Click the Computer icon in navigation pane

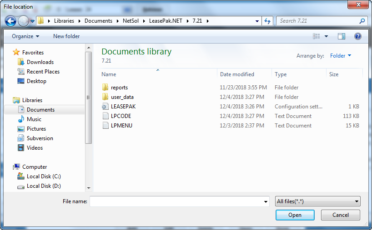tap(16, 166)
